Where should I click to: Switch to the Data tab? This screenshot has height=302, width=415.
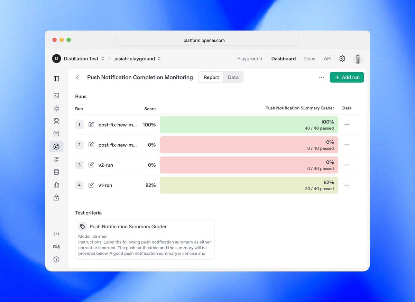point(233,77)
